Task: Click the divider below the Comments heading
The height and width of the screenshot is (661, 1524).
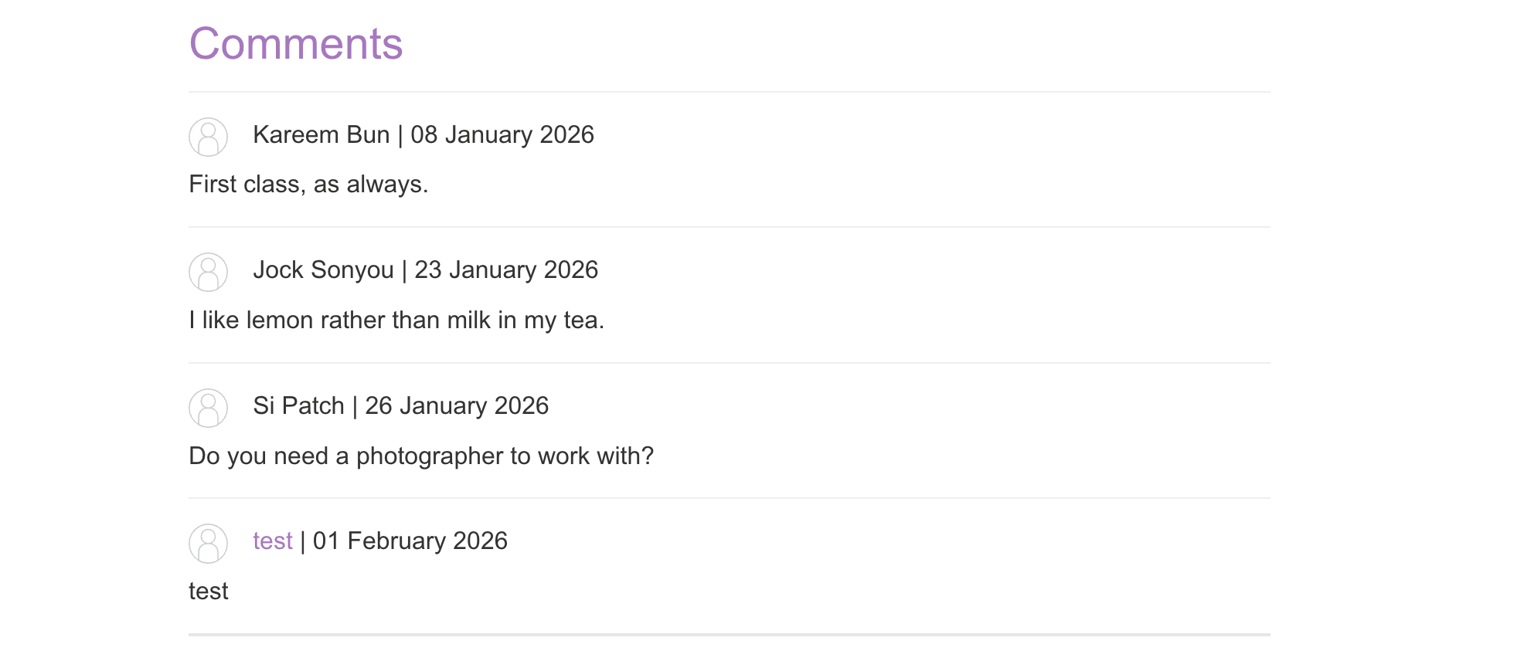Action: coord(730,92)
